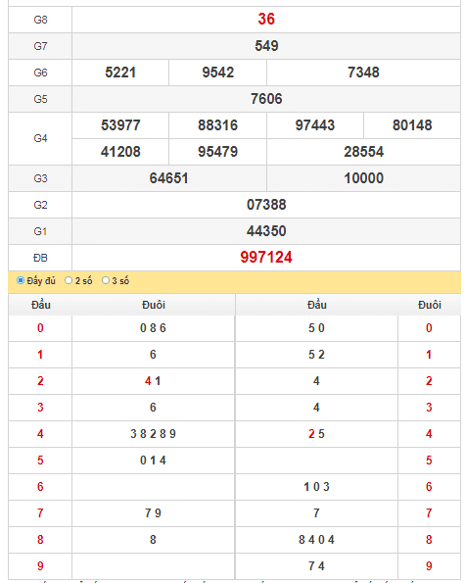Click G6 number 9542

tap(218, 73)
